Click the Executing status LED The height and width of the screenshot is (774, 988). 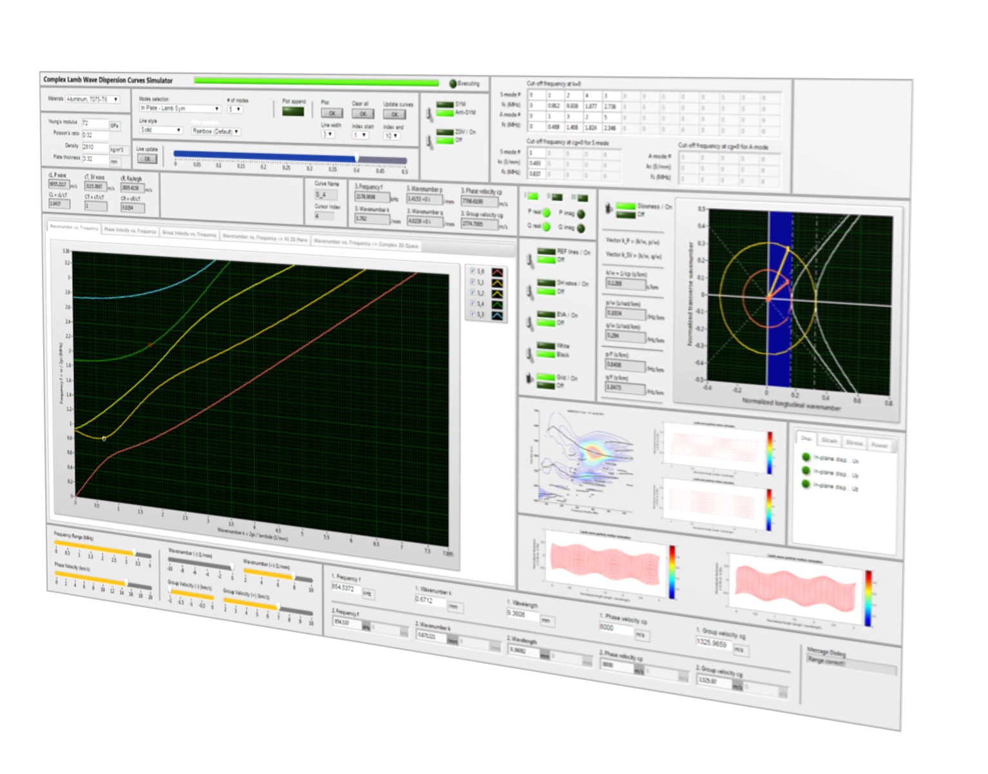point(453,84)
